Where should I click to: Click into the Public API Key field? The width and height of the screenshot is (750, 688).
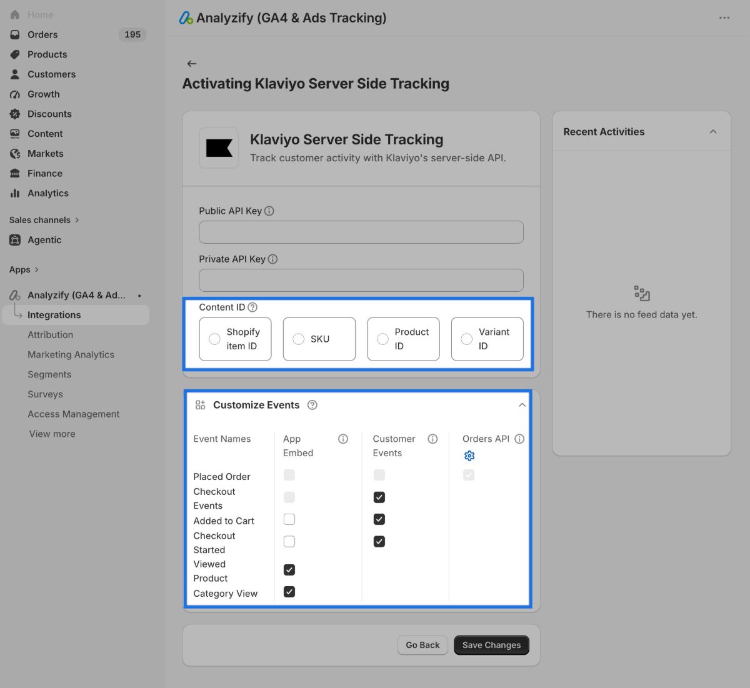[x=361, y=232]
